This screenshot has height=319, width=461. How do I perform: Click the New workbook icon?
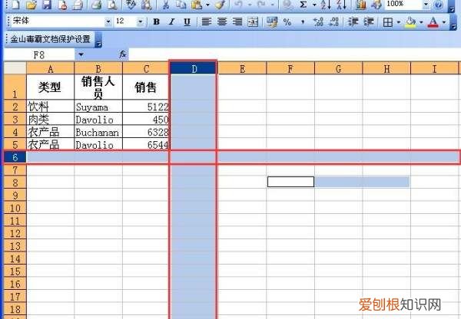(x=15, y=4)
